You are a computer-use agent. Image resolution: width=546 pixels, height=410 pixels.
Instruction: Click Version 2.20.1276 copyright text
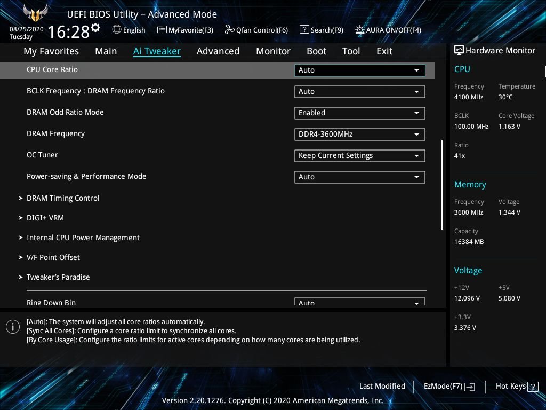pos(272,400)
